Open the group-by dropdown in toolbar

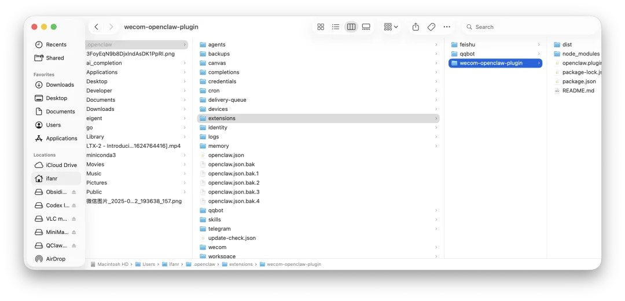pos(391,27)
